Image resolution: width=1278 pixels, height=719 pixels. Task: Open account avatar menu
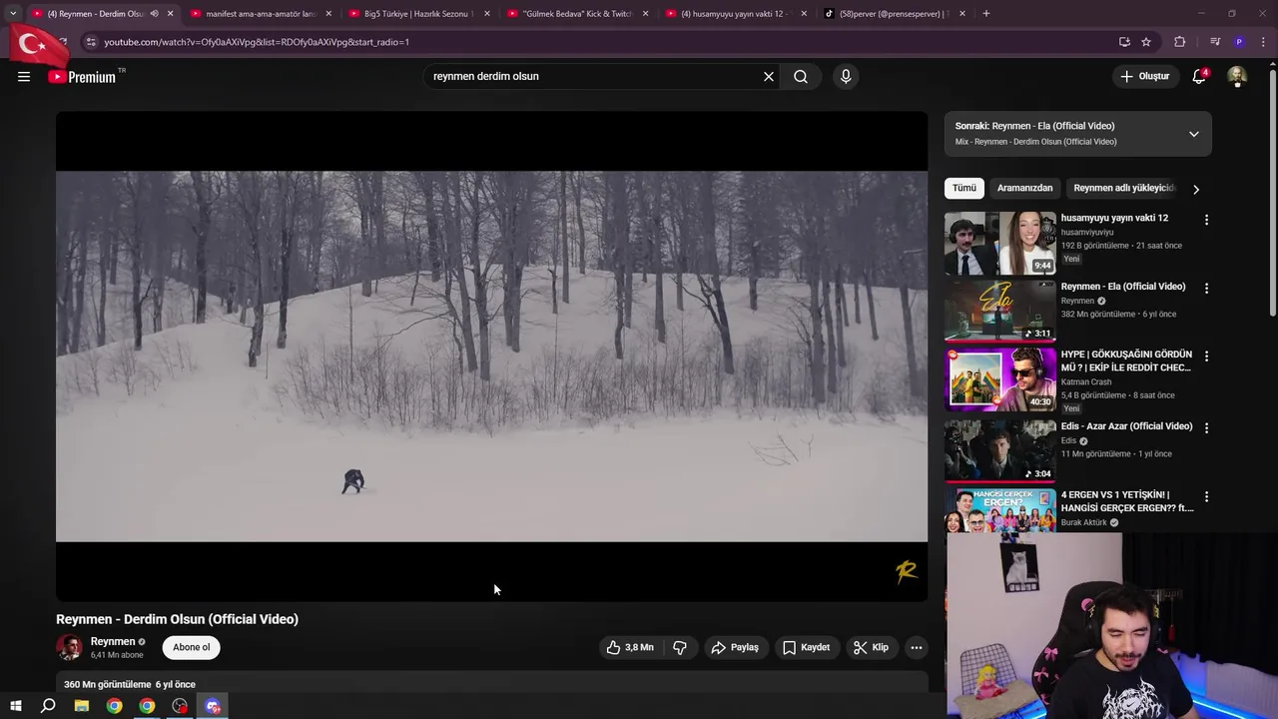(1237, 77)
